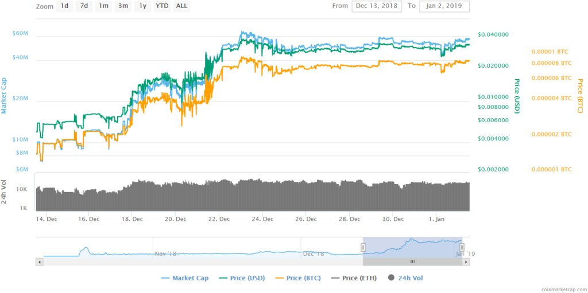This screenshot has width=588, height=293.
Task: Toggle 24h Vol series in legend
Action: [x=406, y=278]
